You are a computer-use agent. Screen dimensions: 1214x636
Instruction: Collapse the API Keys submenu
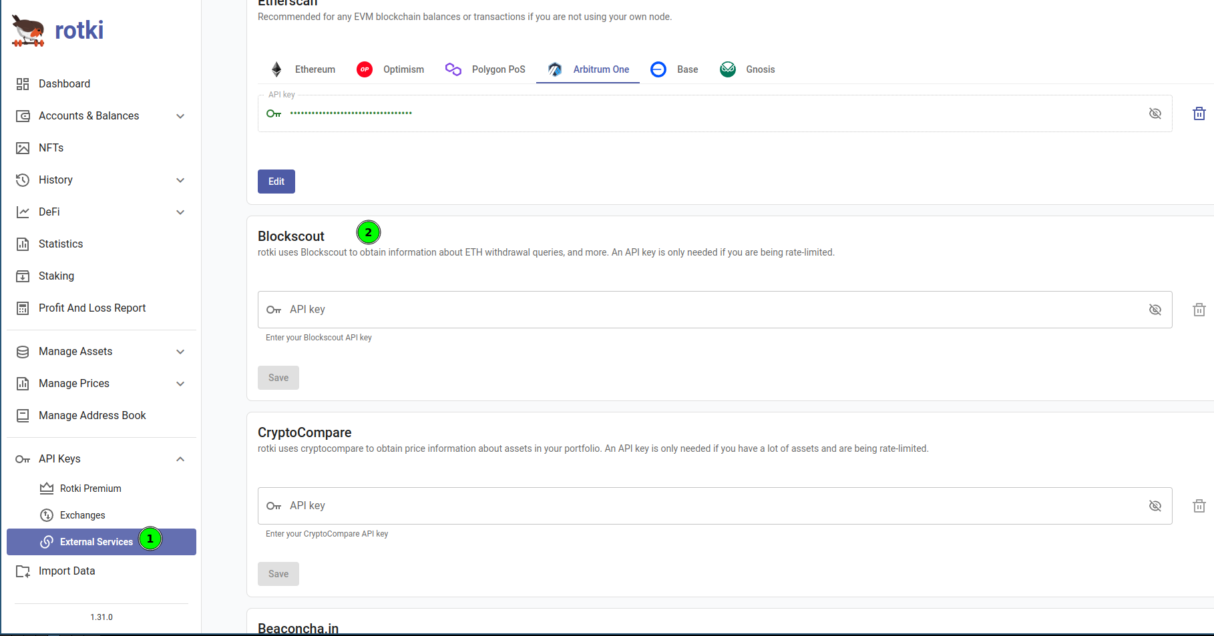point(180,459)
